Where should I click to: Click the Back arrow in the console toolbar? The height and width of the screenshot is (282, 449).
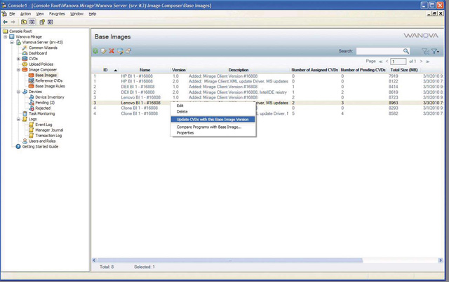(5, 22)
